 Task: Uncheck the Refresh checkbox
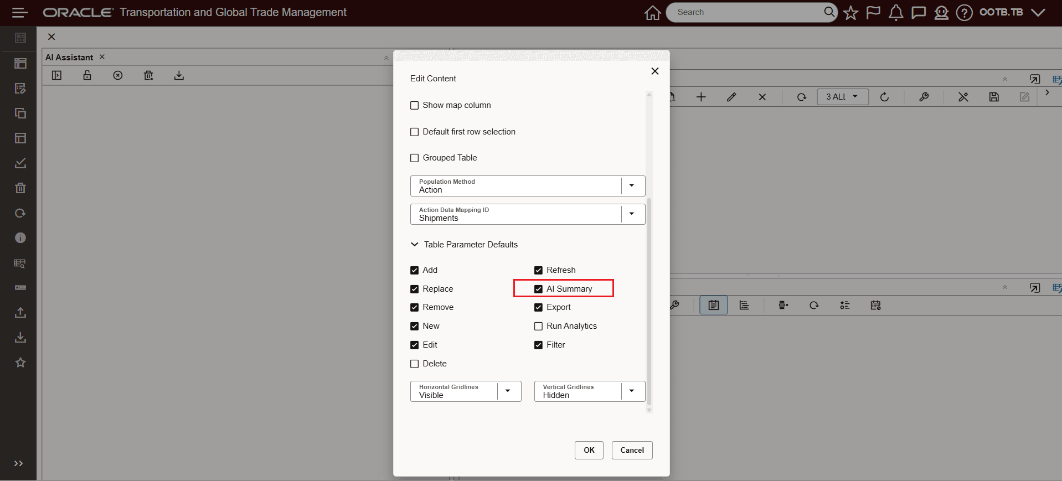pos(538,270)
